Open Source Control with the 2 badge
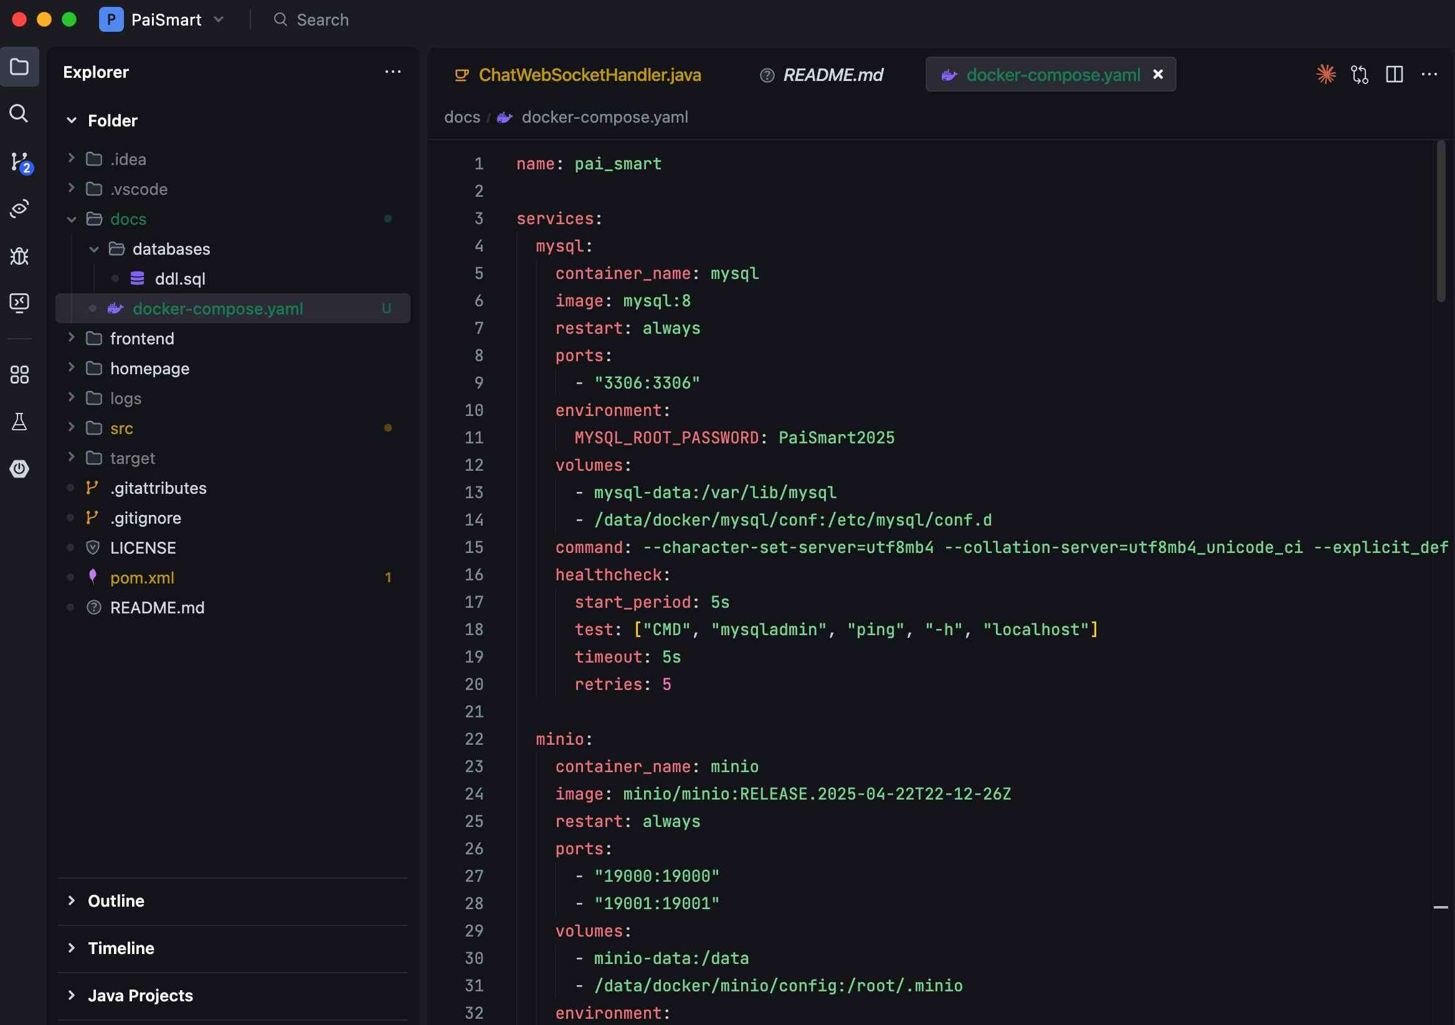 (19, 161)
